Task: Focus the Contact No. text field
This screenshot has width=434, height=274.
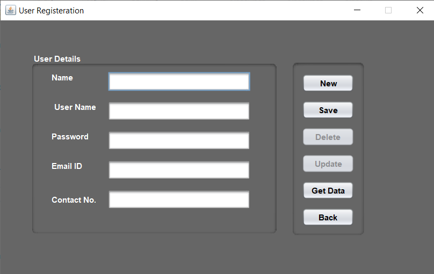Action: pos(179,199)
